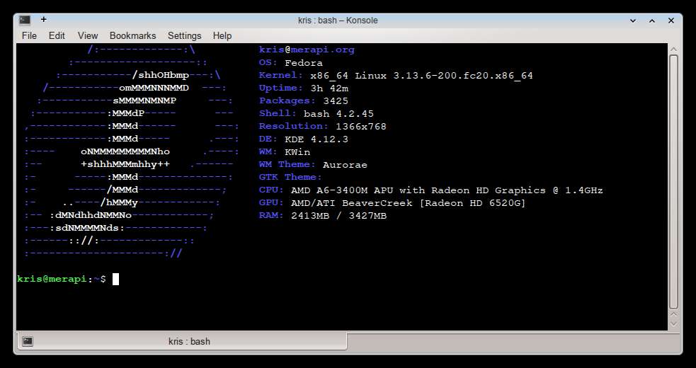
Task: Open the Edit menu
Action: coord(57,35)
